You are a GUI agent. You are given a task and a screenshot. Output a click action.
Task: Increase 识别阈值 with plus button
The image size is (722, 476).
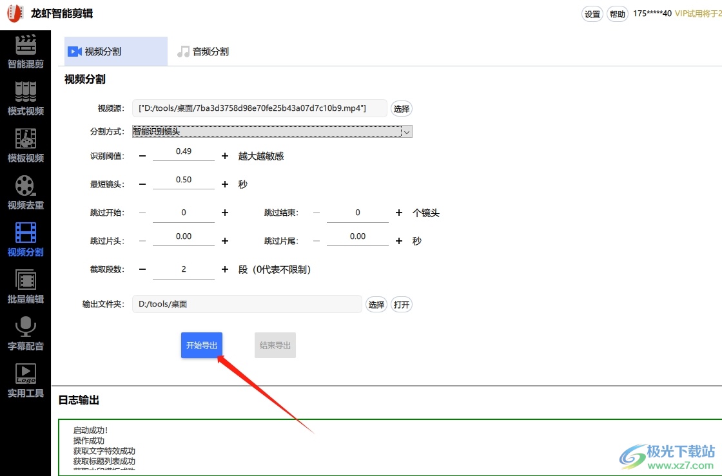[x=225, y=156]
